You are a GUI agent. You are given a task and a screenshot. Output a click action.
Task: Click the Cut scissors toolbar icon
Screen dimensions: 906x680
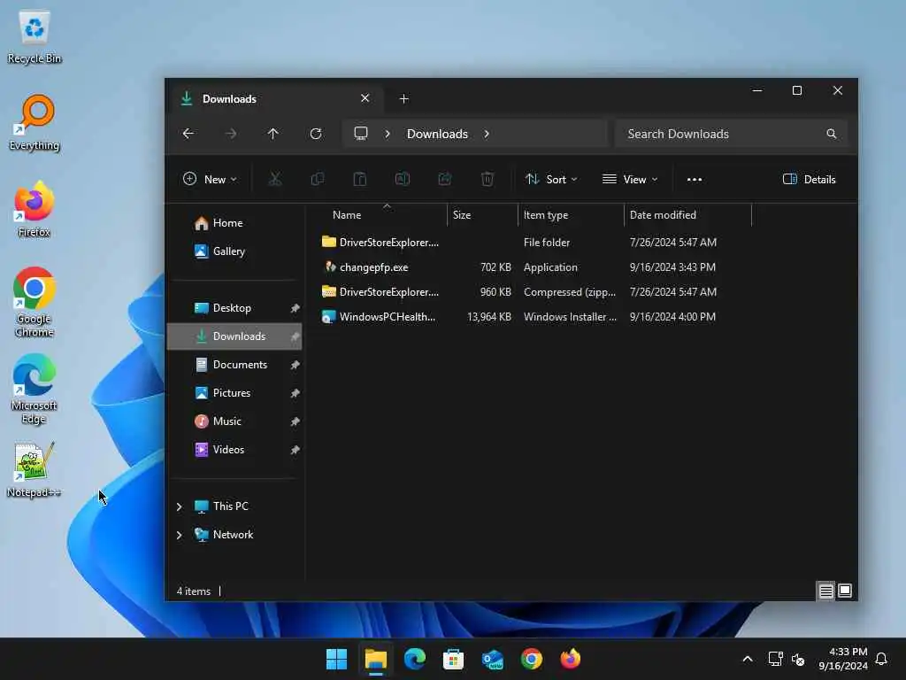point(275,179)
